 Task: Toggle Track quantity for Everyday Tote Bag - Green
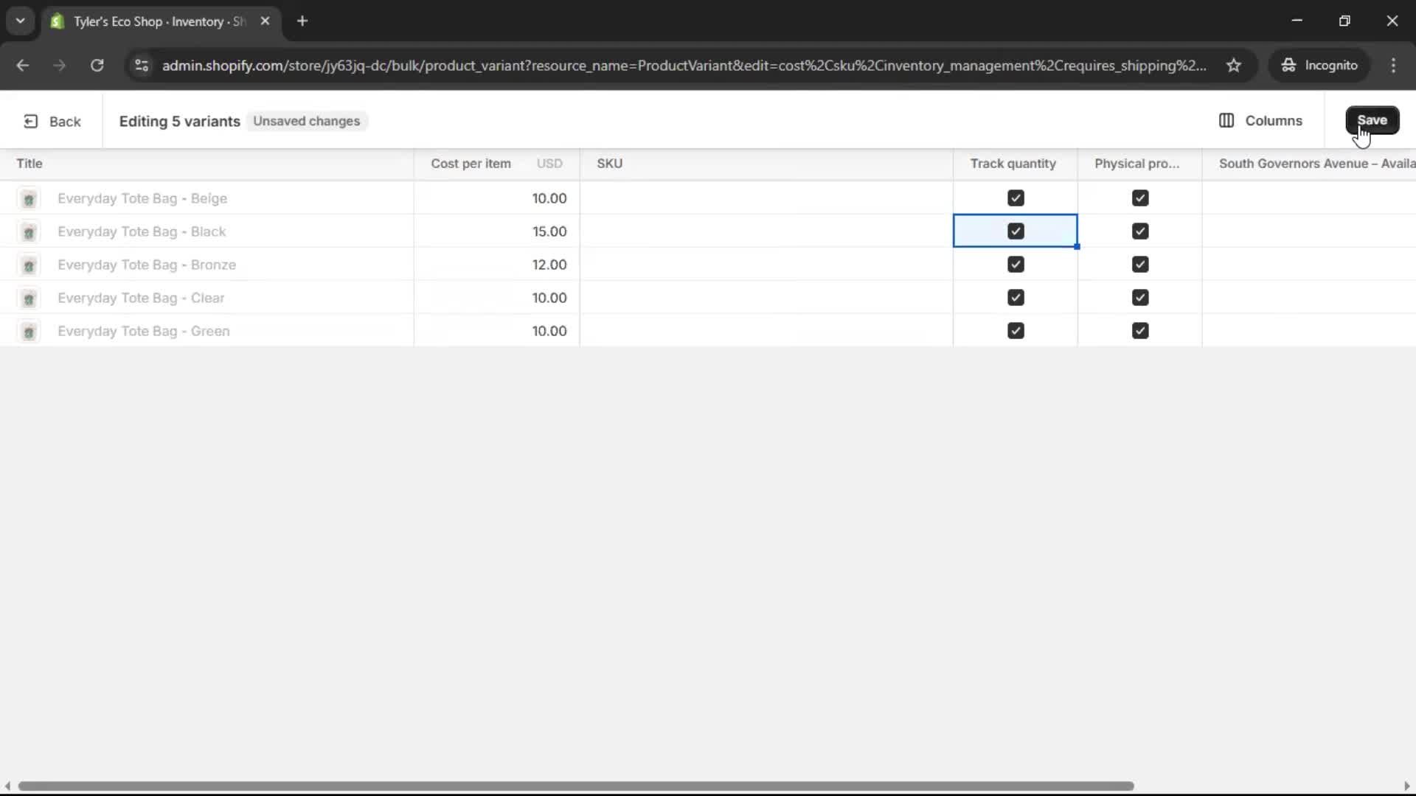(1016, 330)
